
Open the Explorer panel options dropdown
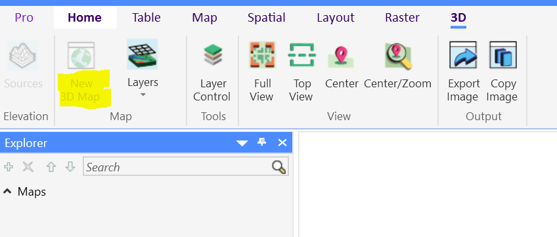242,143
